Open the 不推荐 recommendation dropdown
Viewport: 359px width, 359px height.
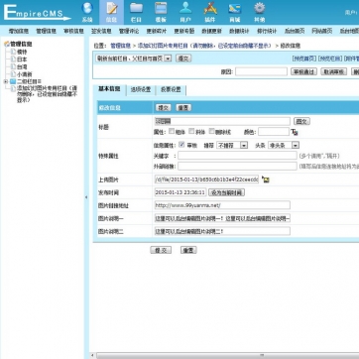click(x=232, y=145)
